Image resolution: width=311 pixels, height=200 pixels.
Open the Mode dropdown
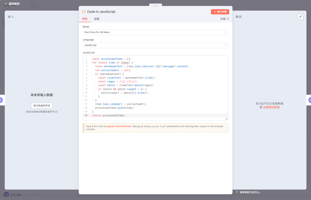pyautogui.click(x=155, y=32)
